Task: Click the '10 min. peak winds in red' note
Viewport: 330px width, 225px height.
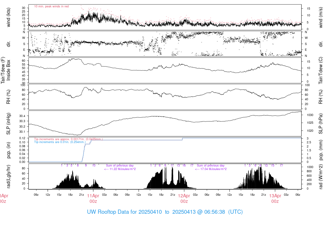Action: (51, 6)
